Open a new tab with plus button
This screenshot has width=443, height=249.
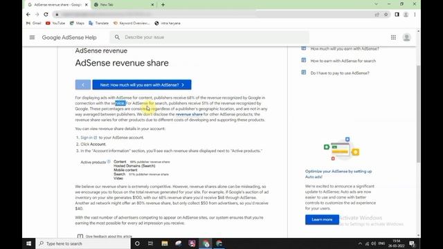(x=163, y=5)
